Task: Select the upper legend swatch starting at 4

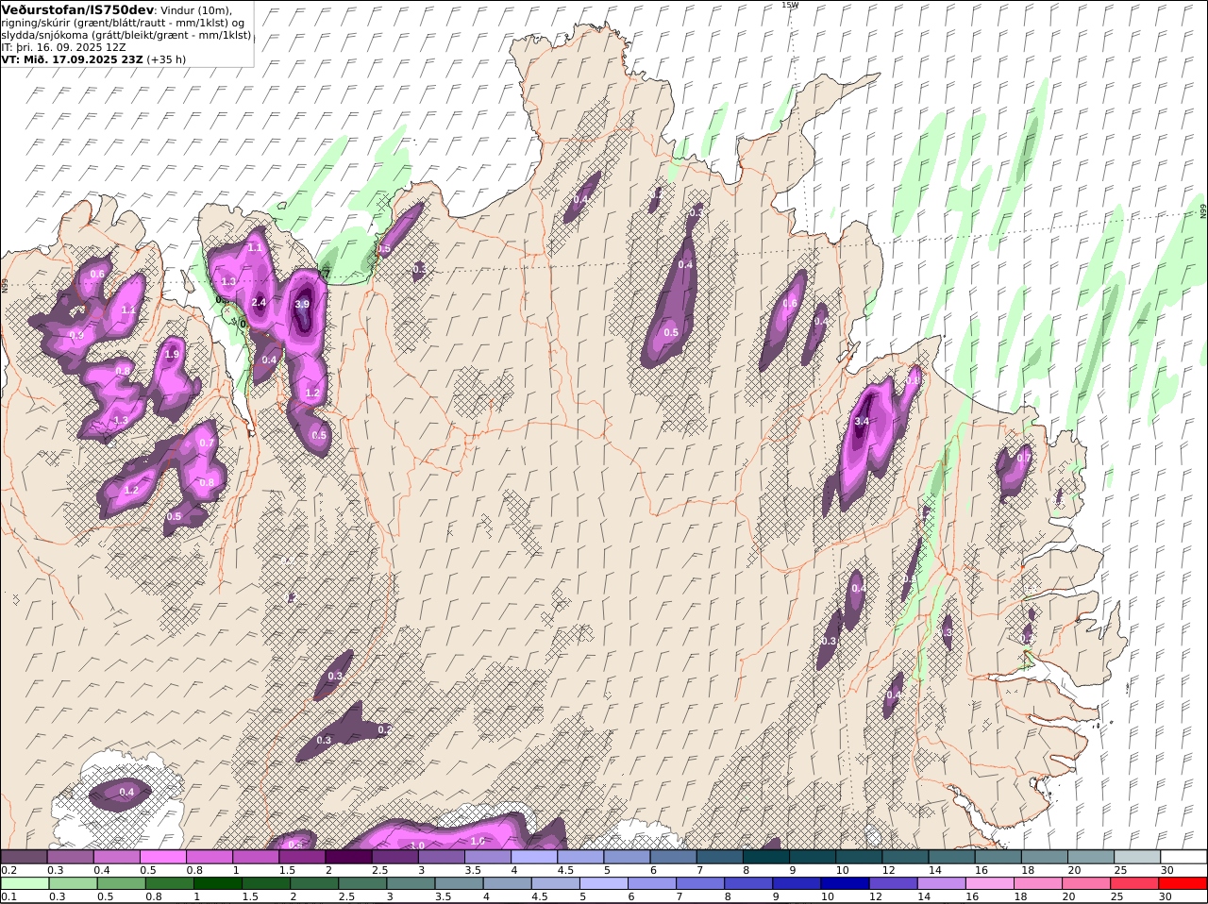Action: 534,857
